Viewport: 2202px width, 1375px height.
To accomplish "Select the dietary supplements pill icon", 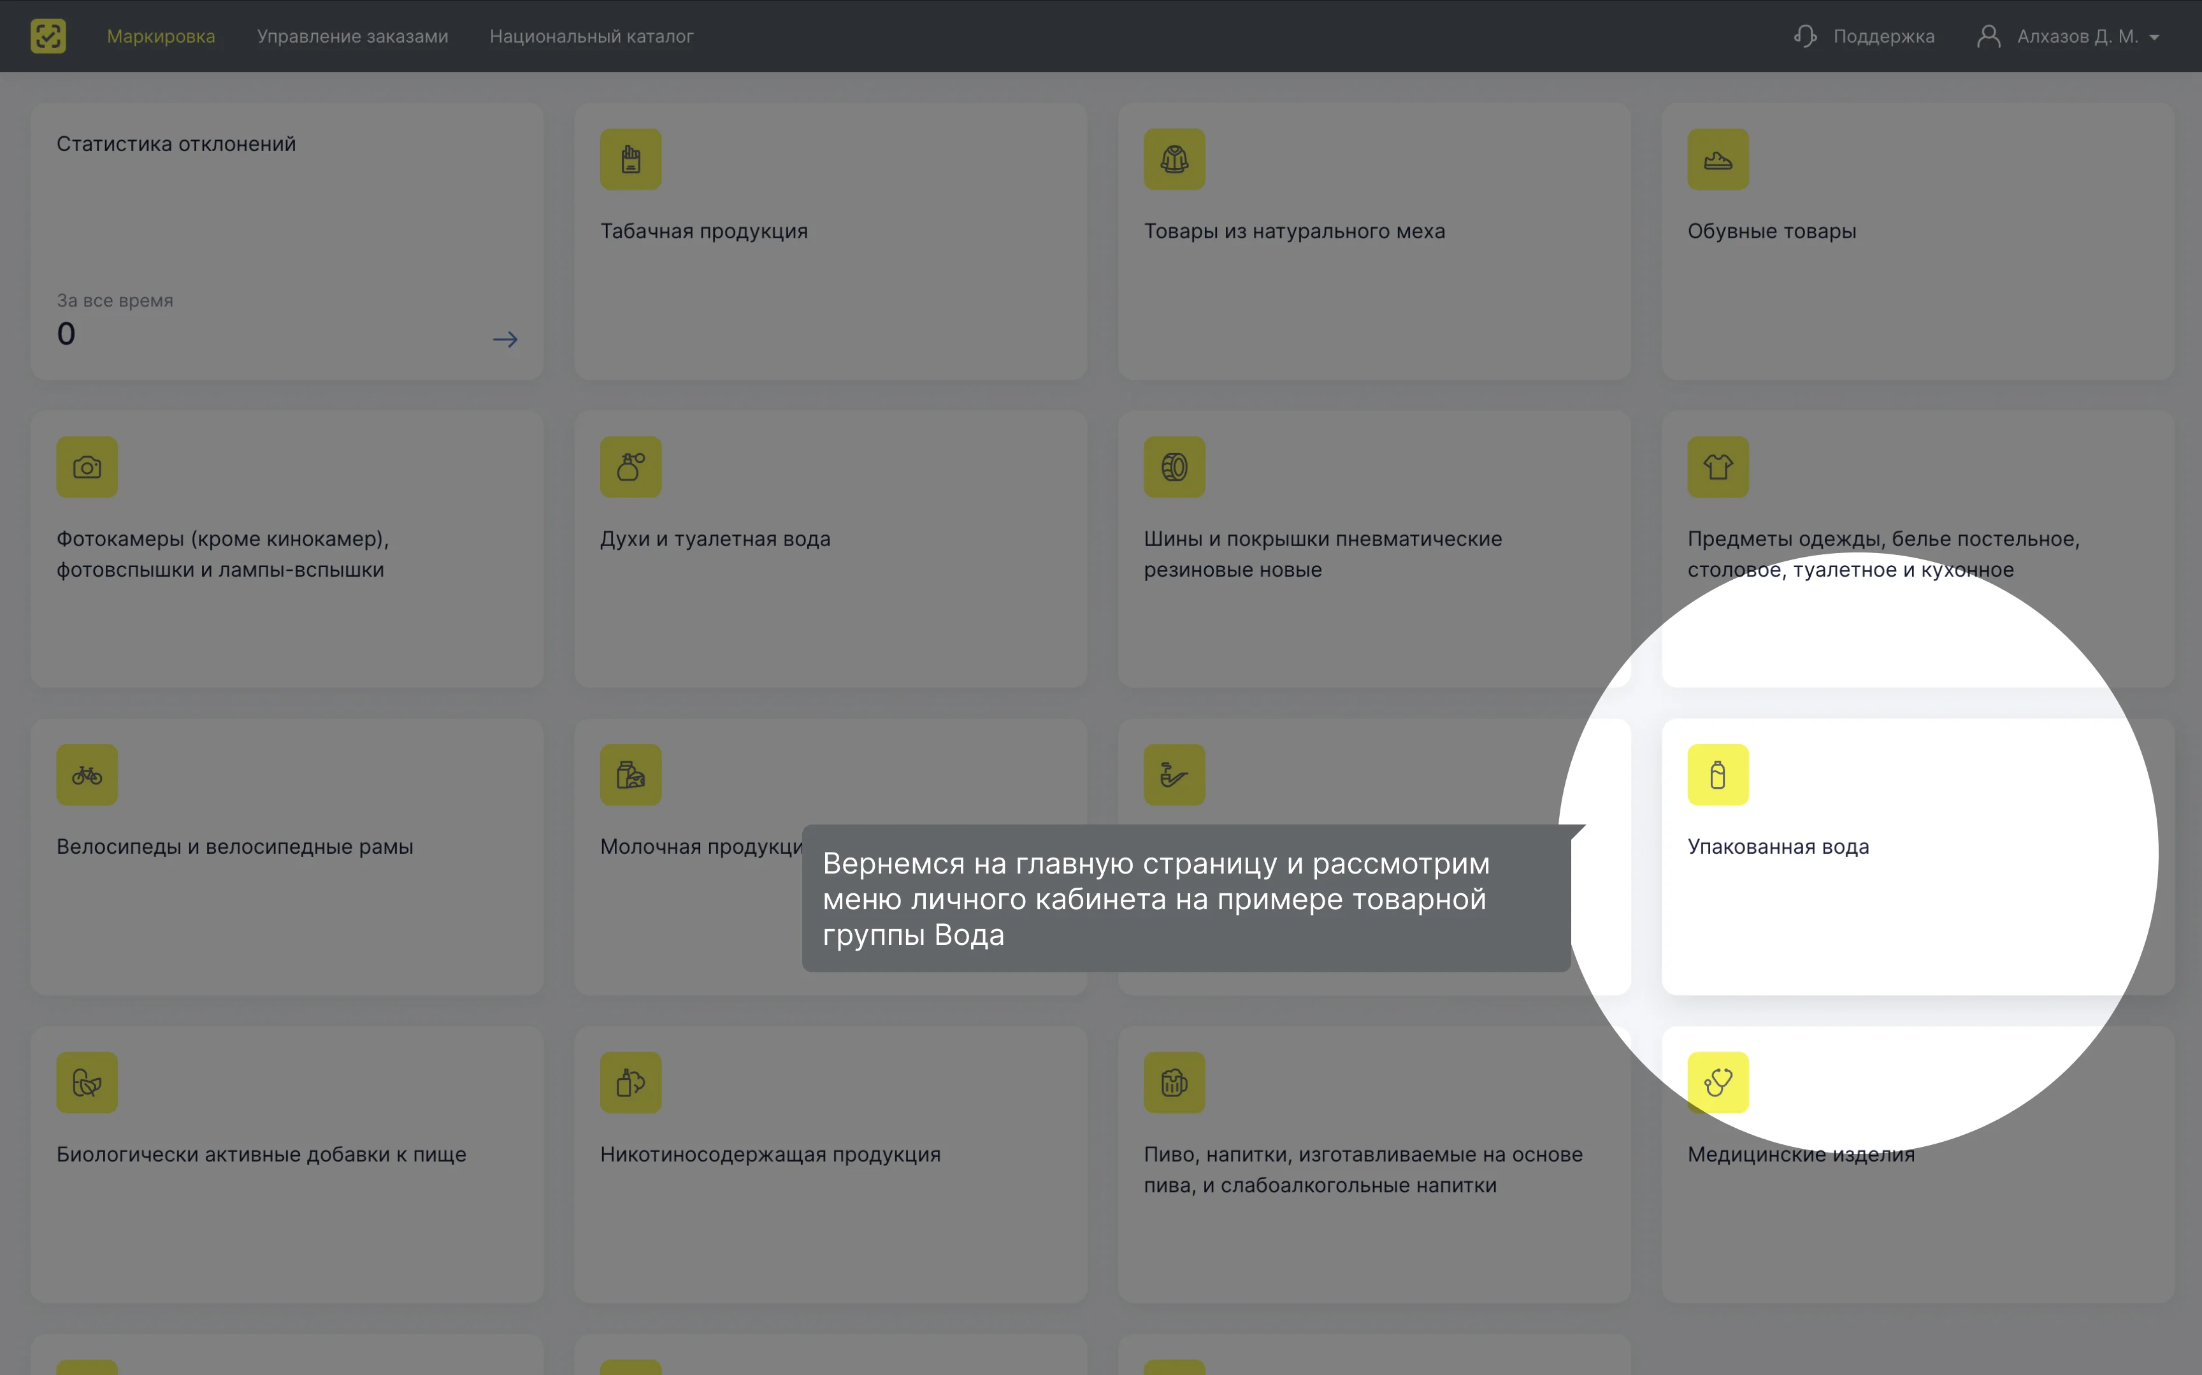I will (x=87, y=1082).
